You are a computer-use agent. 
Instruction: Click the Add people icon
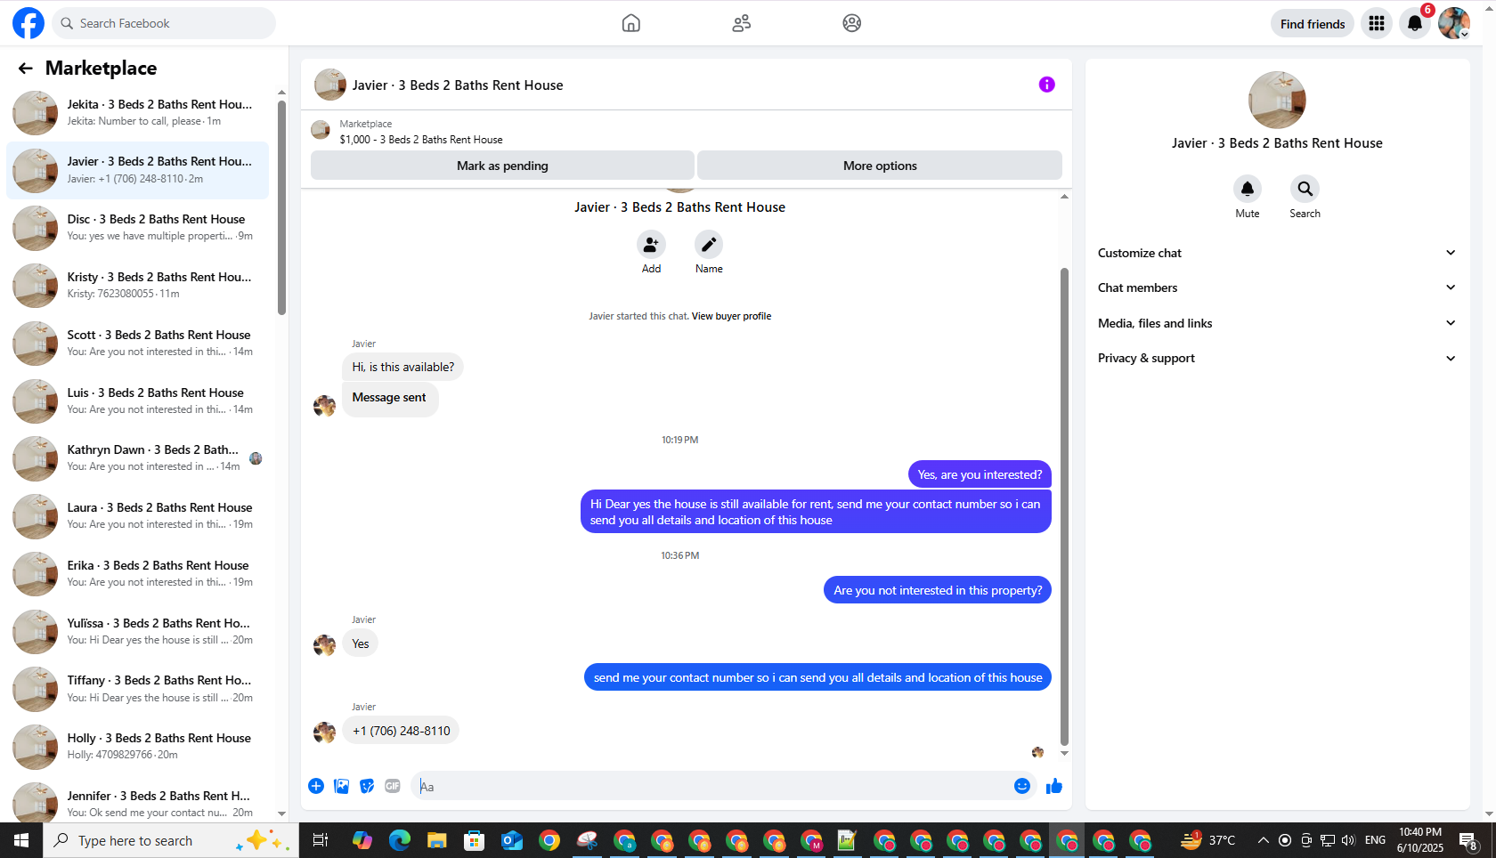point(651,244)
